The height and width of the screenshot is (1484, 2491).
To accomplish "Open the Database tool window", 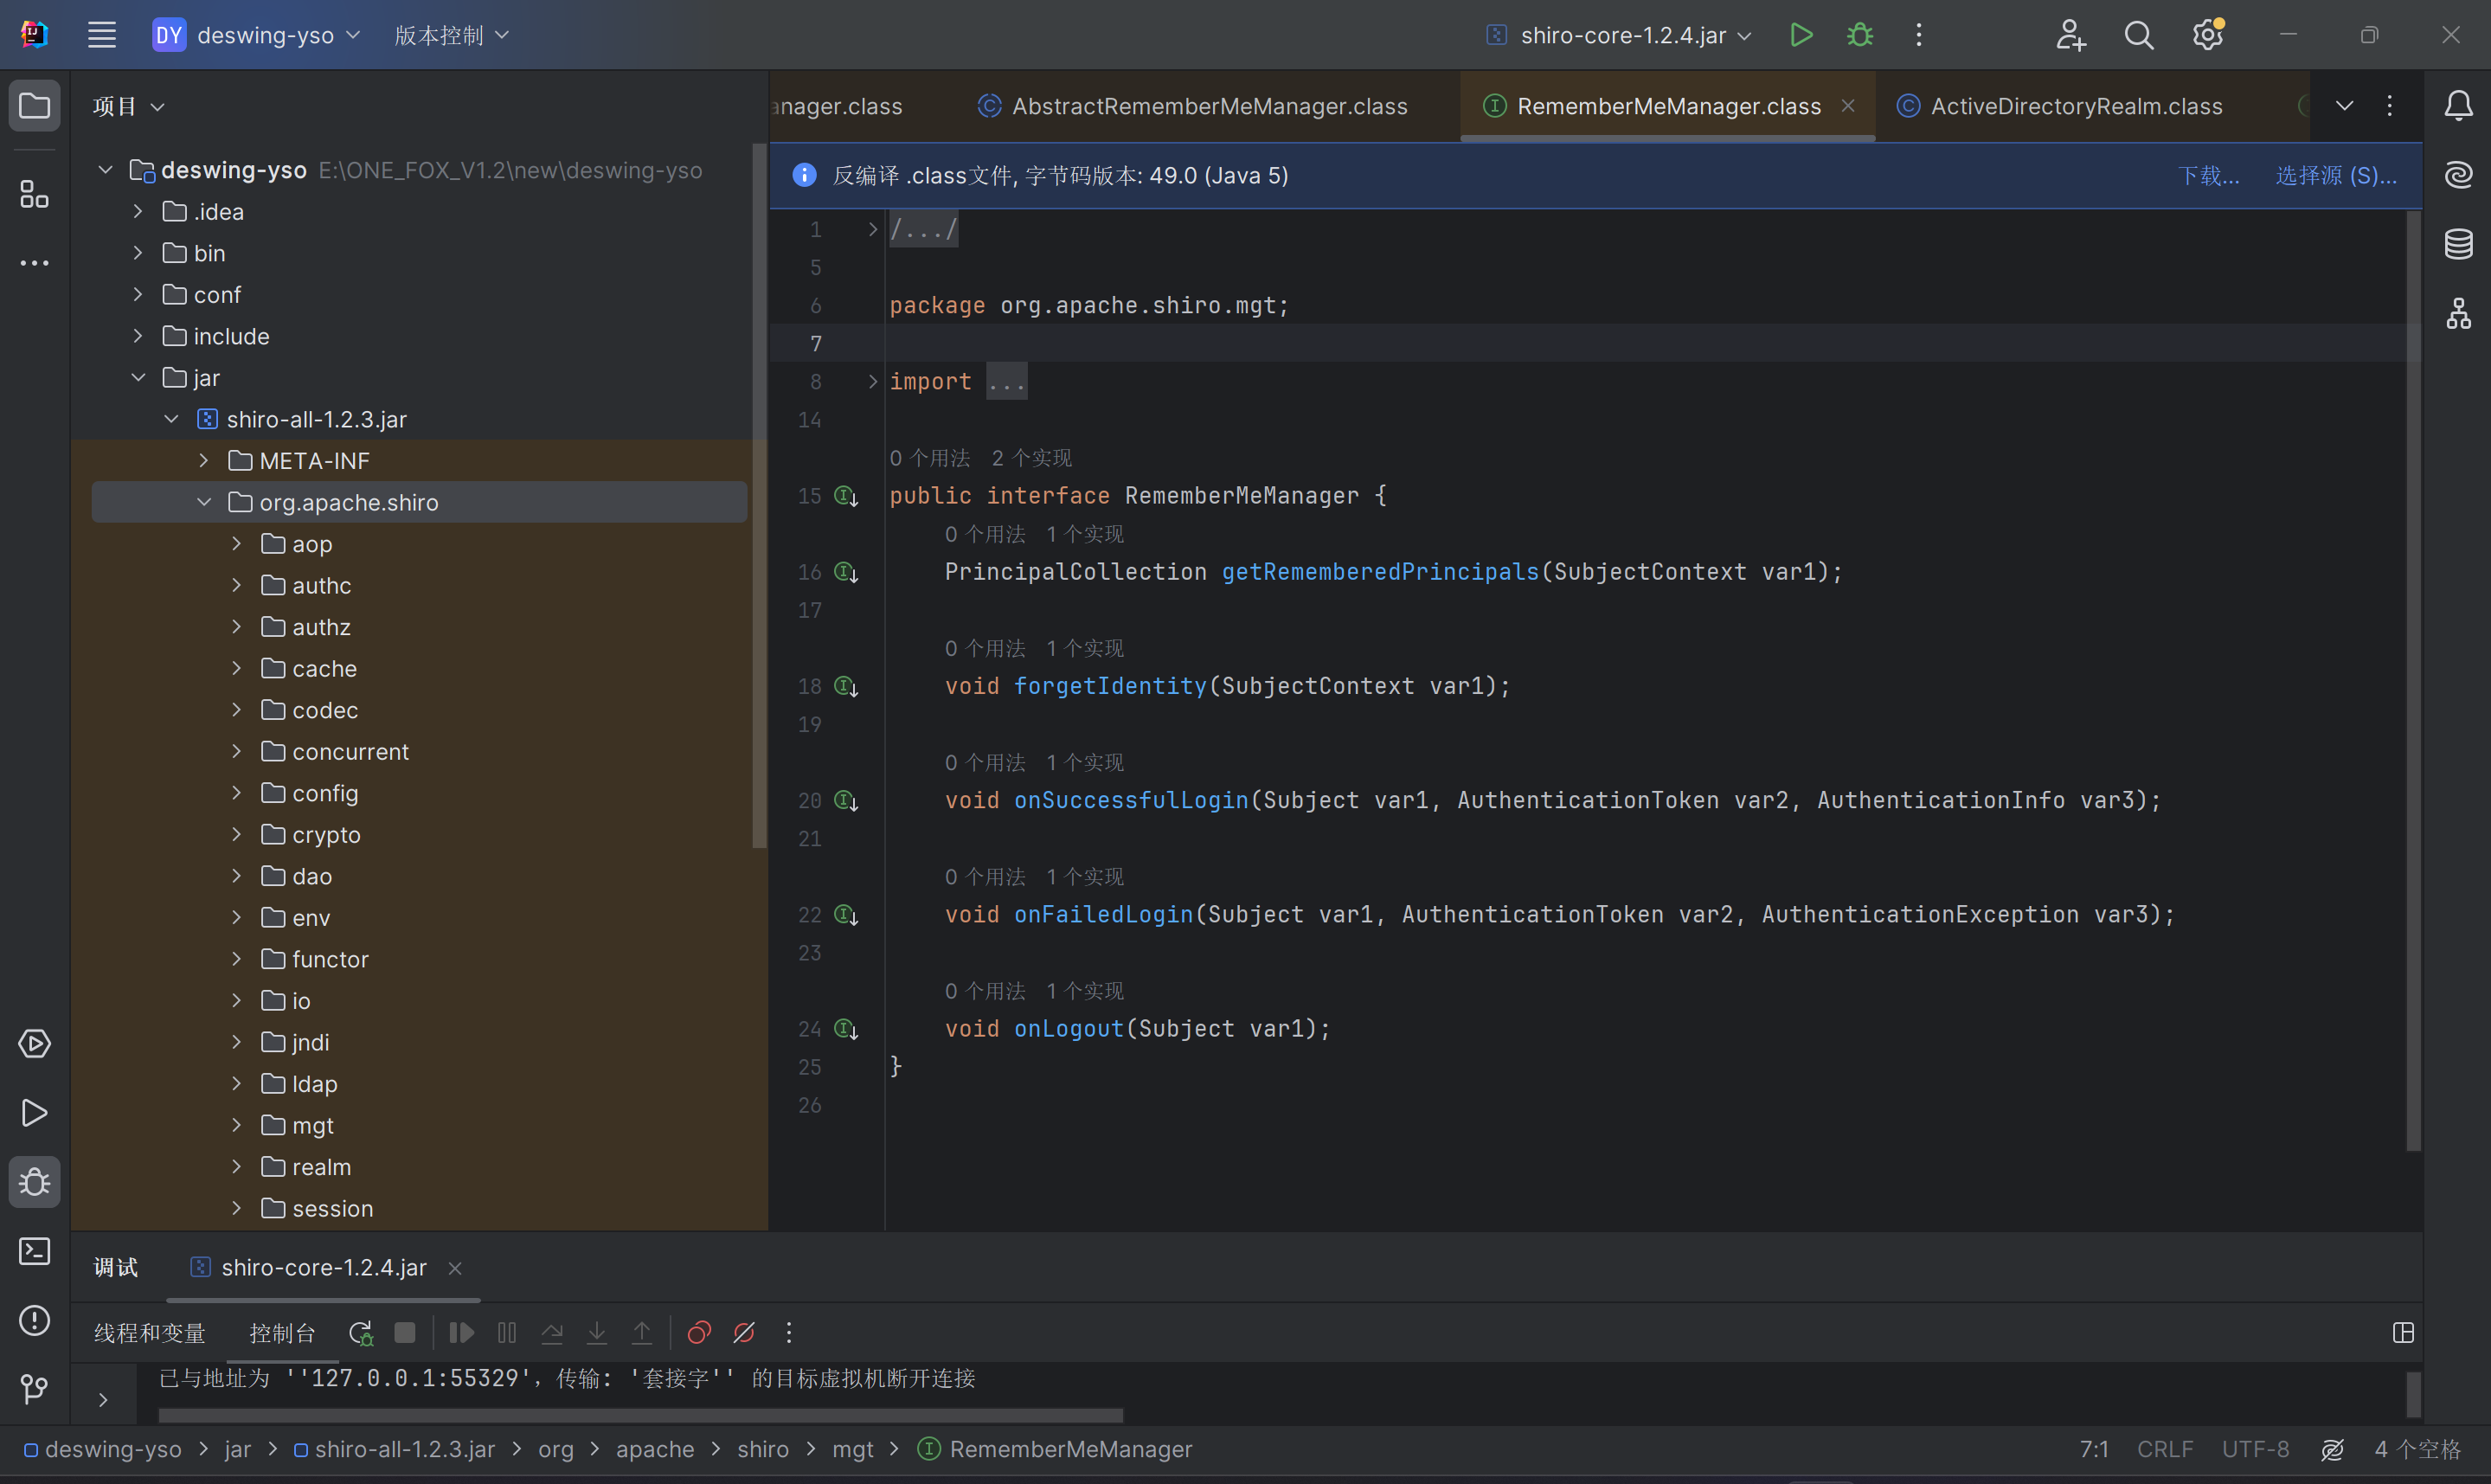I will pos(2458,244).
